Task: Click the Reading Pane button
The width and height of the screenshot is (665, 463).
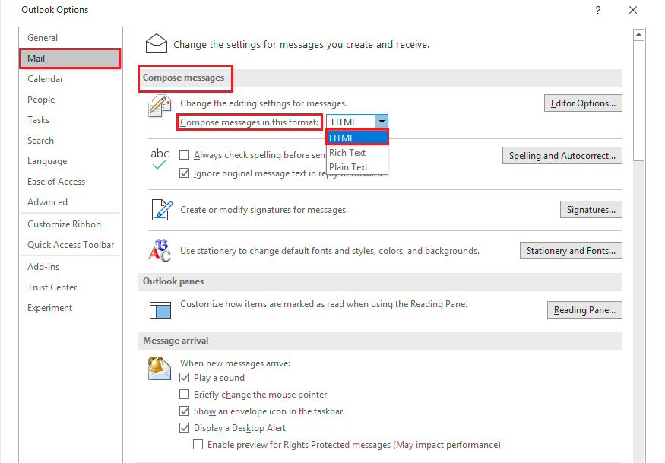Action: tap(584, 309)
